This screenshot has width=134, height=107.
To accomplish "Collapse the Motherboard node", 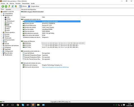I will [x=1, y=16].
